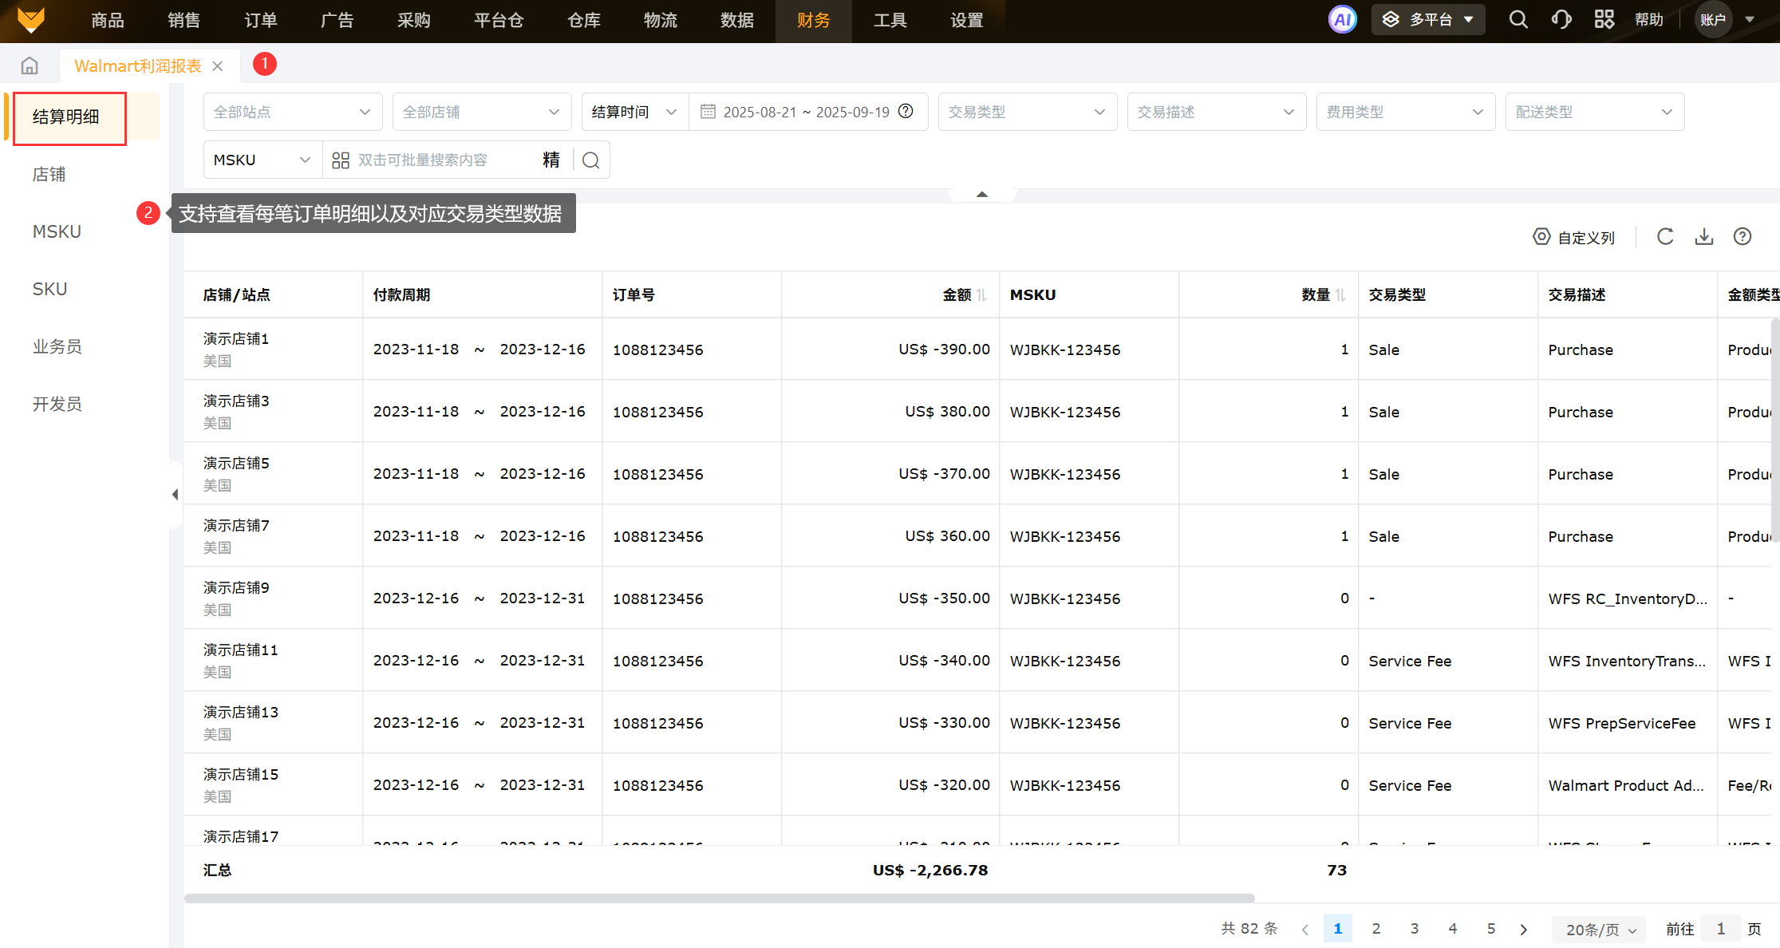Download the report via export icon

pos(1704,237)
